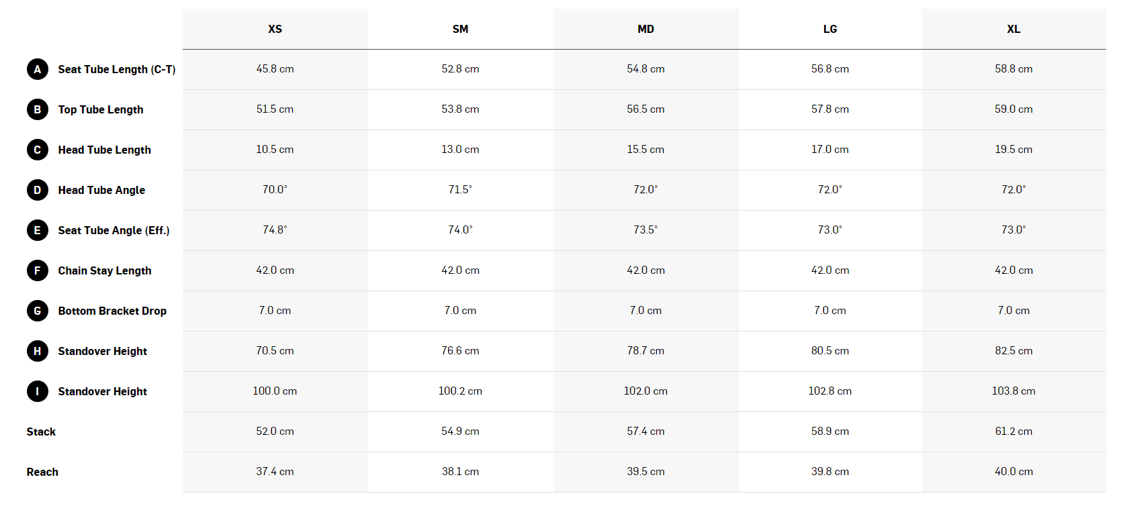Click the circled I icon beside Standover Height

click(38, 391)
